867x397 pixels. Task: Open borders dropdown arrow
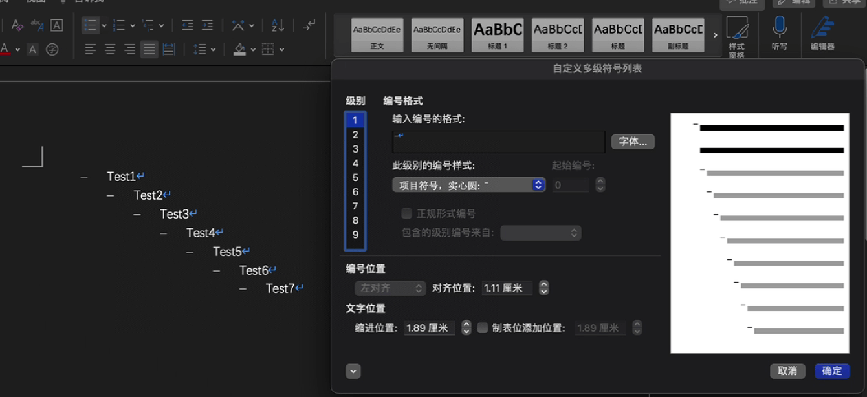tap(282, 50)
